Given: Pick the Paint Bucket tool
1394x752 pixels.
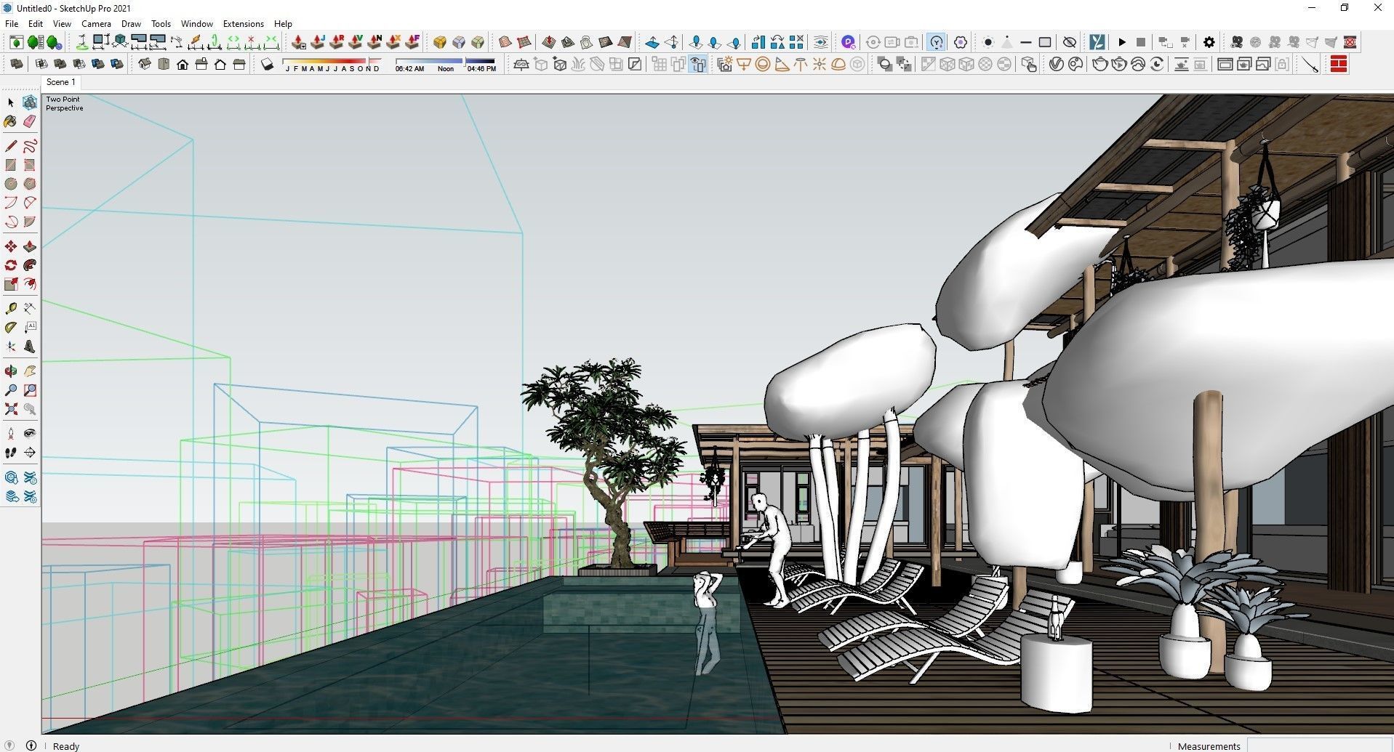Looking at the screenshot, I should pos(11,121).
